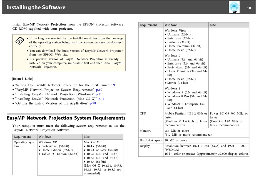
Task: Select "Tablet PC Edition (32-bit)" entry
Action: tap(60, 154)
